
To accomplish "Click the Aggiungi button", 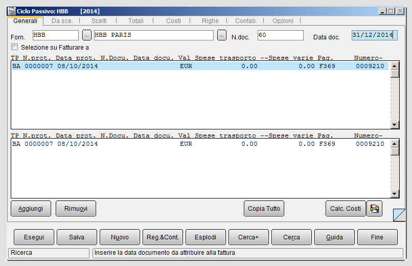I will [31, 209].
